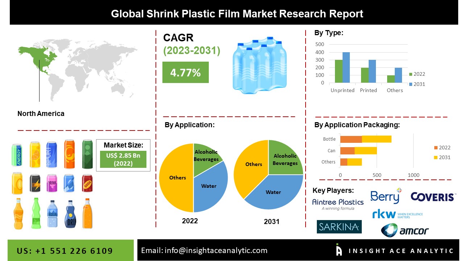This screenshot has width=464, height=261.
Task: Click the Coveris logo
Action: tap(432, 197)
